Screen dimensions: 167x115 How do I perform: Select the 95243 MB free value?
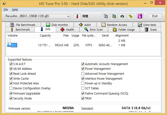point(62,45)
